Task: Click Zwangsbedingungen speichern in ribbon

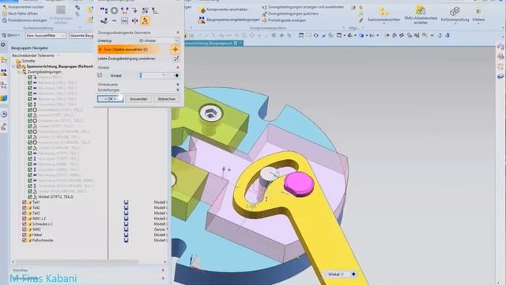Action: (x=290, y=13)
